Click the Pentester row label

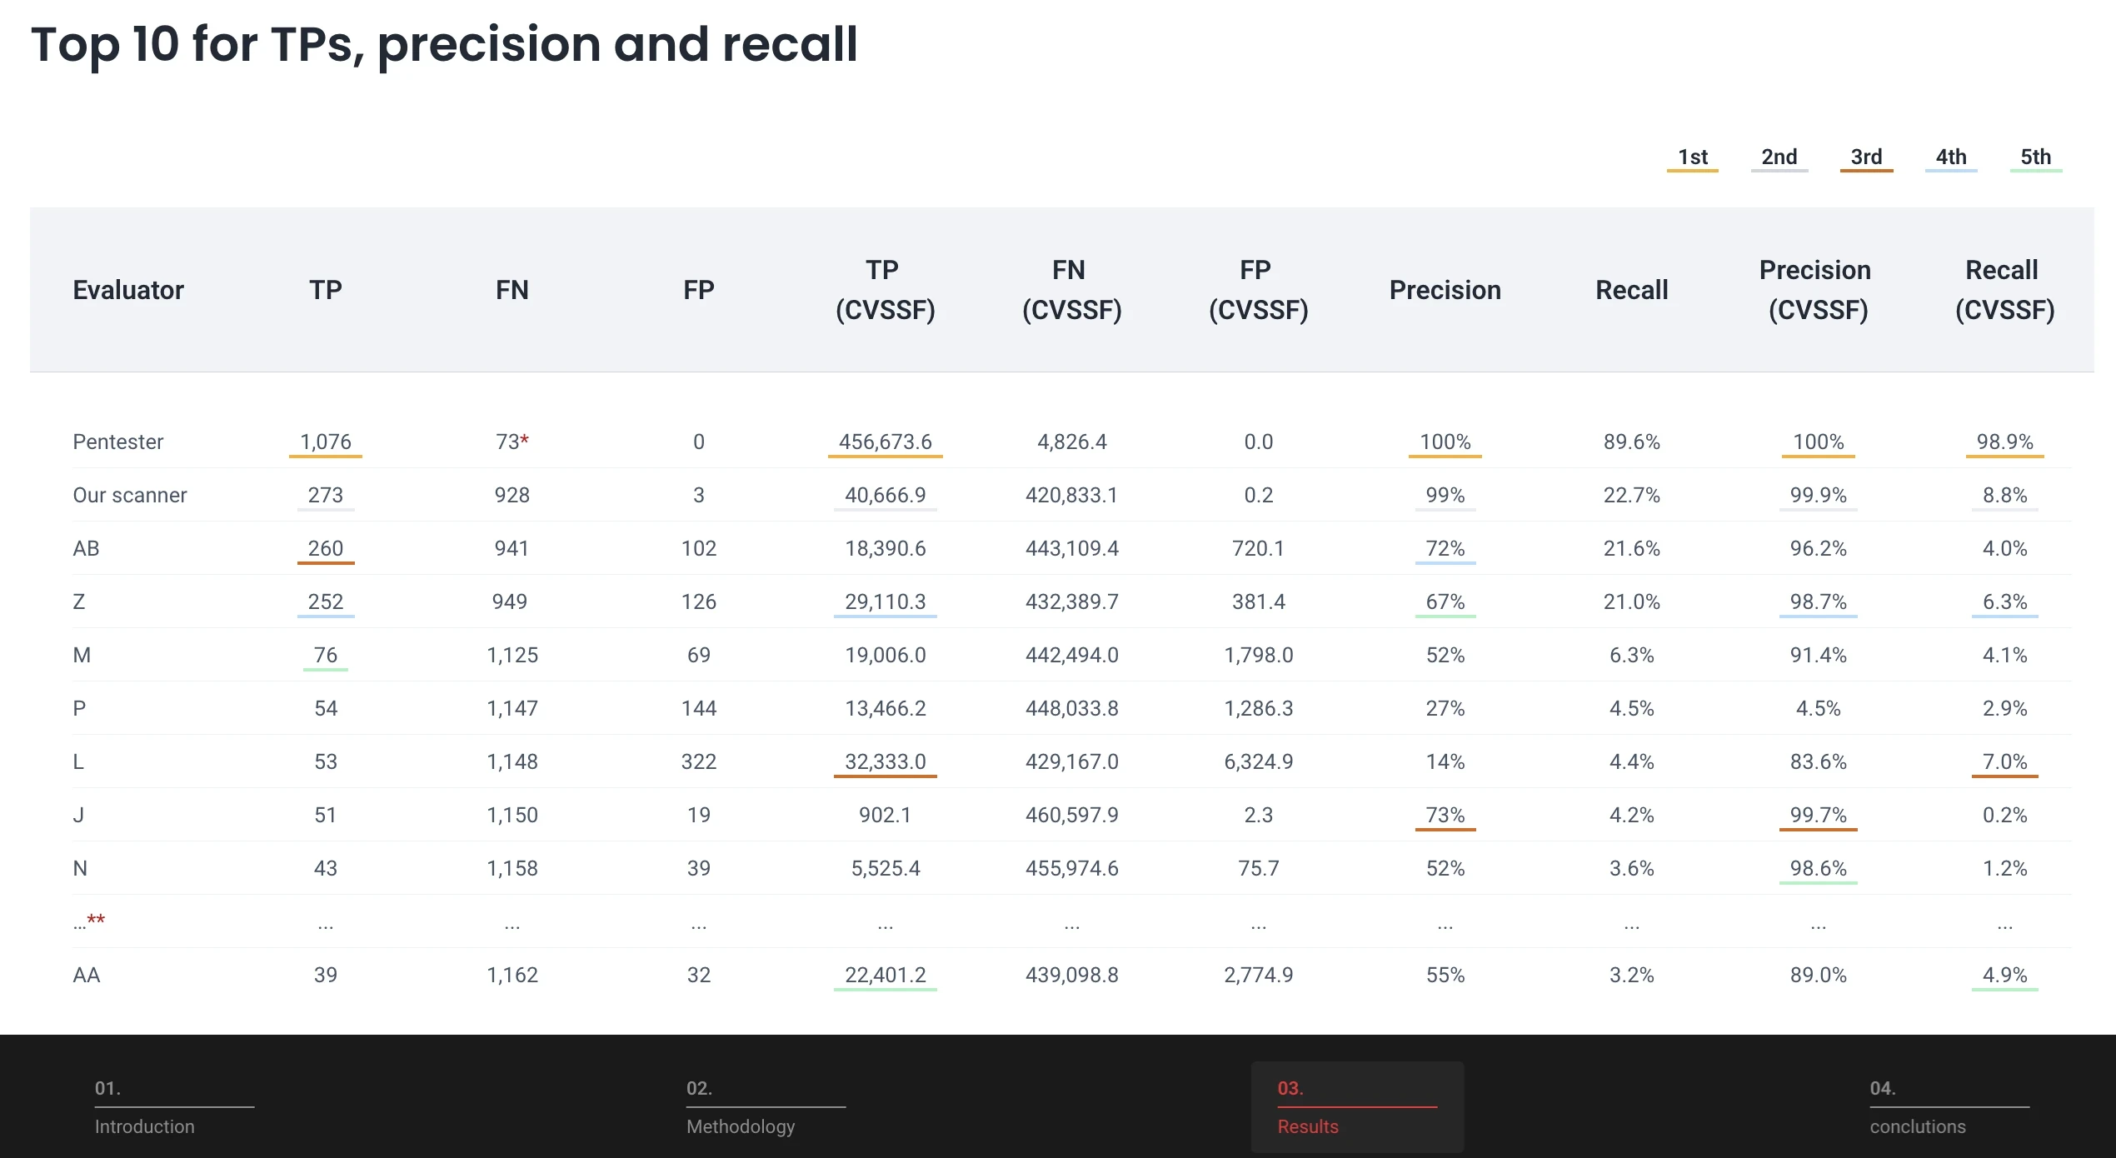click(x=117, y=442)
